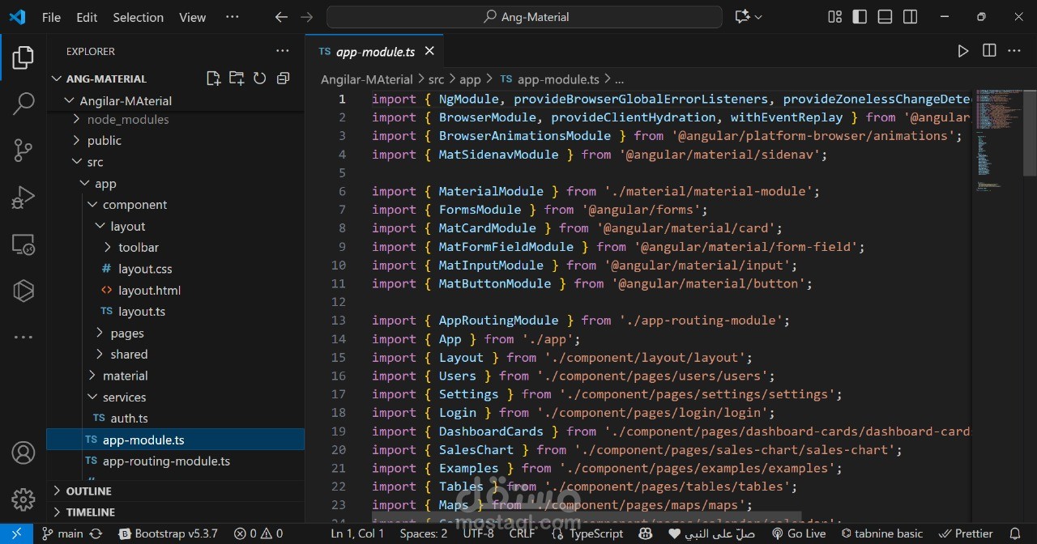Click the main branch in status bar
This screenshot has width=1037, height=544.
coord(63,533)
